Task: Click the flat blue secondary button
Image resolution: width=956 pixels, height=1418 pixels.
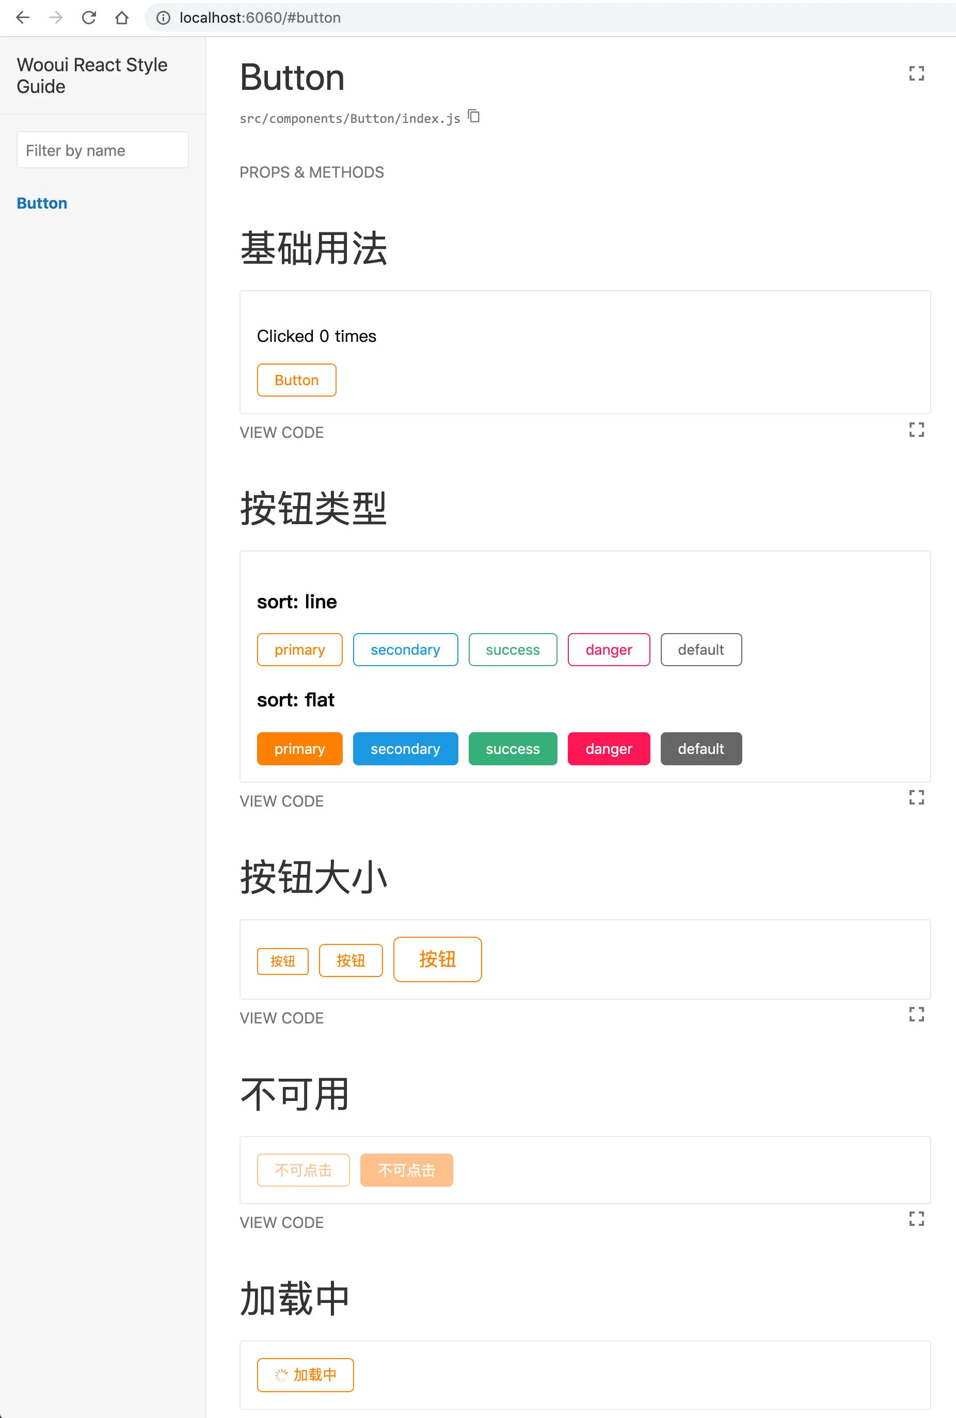Action: coord(405,748)
